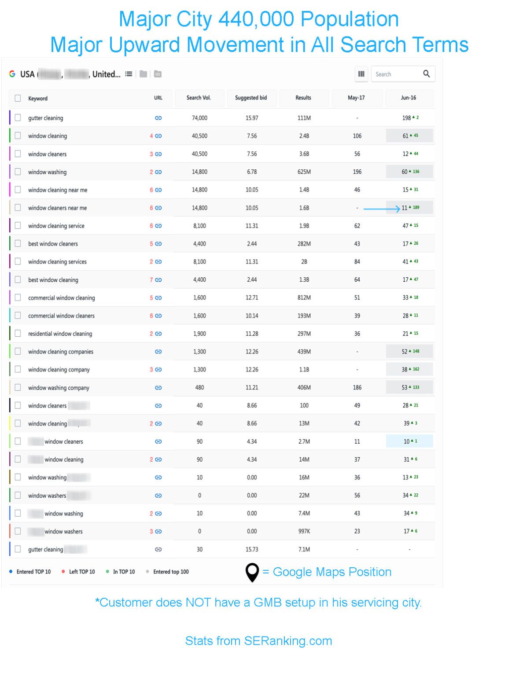Toggle the checkbox for residential window cleaning
Viewport: 519px width, 676px height.
click(x=18, y=333)
